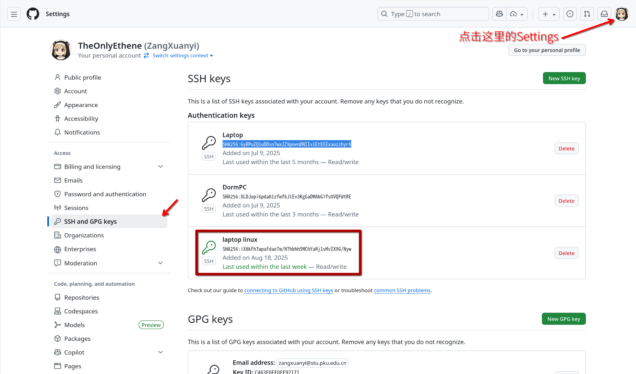Click the Packages icon in the sidebar
This screenshot has width=636, height=374.
click(x=57, y=338)
